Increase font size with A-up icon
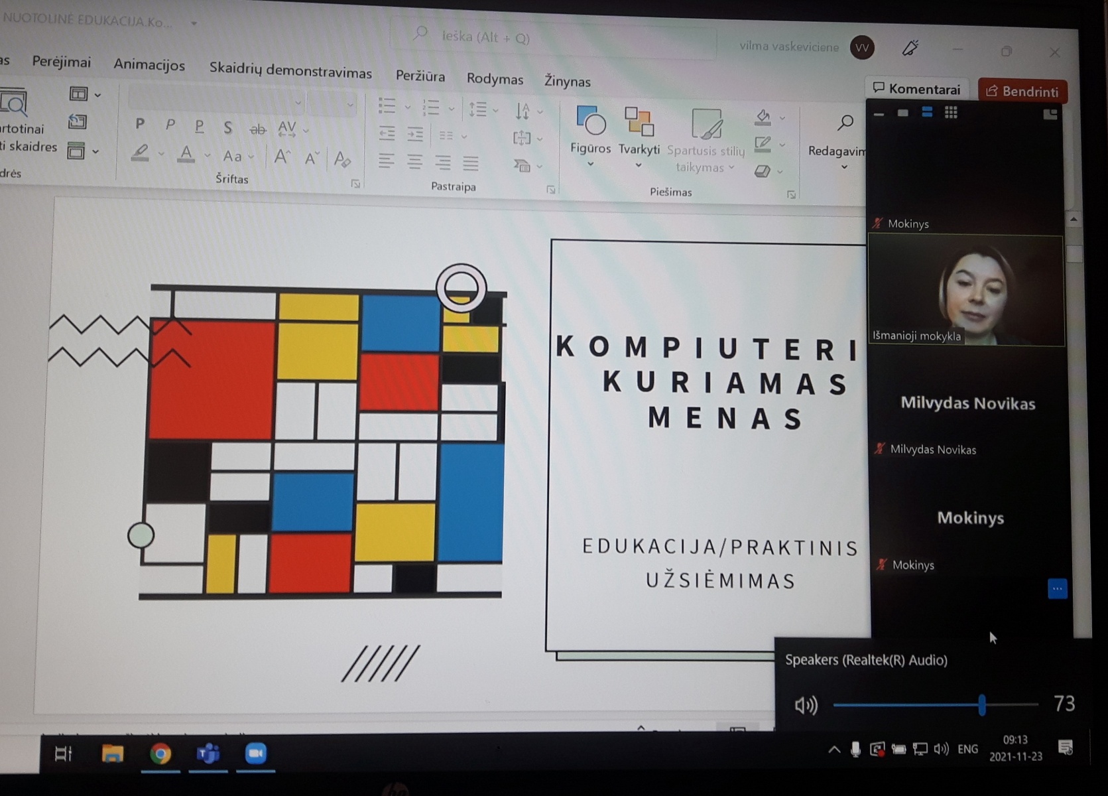The image size is (1108, 796). click(x=282, y=157)
